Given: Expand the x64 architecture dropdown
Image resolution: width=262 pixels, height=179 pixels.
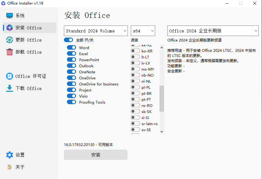Looking at the screenshot, I should click(143, 31).
